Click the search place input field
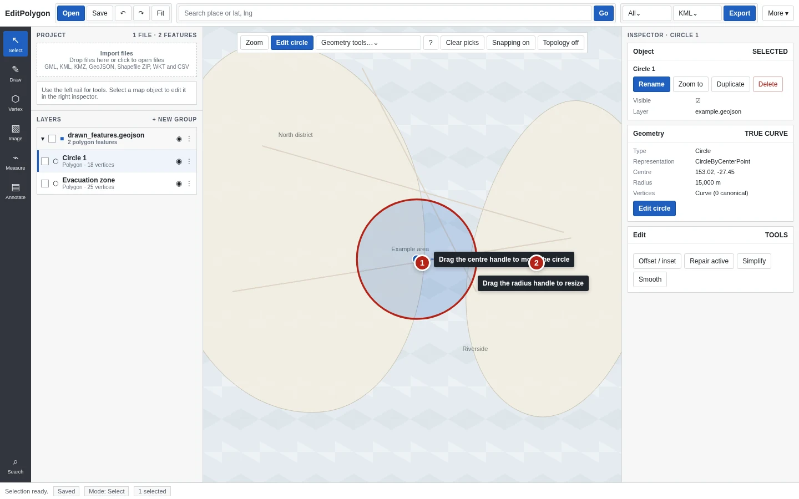 coord(385,13)
